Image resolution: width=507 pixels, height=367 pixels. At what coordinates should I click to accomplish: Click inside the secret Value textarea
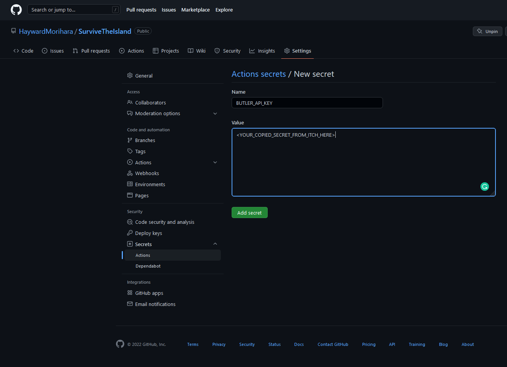point(364,162)
